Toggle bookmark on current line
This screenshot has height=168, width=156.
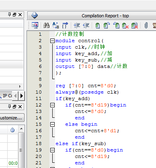click(98, 25)
